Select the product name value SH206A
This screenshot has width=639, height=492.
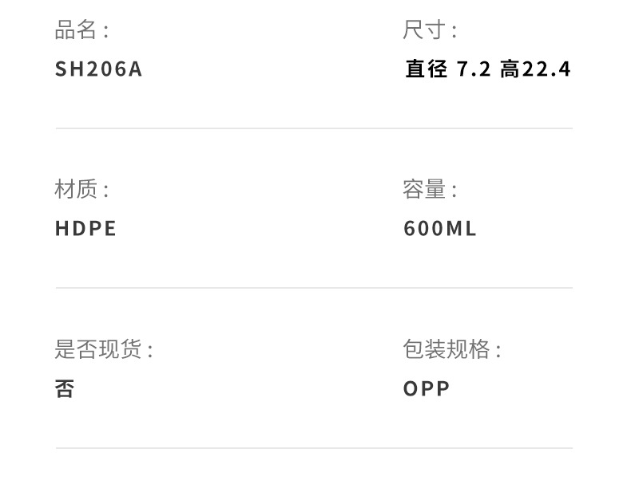coord(98,69)
